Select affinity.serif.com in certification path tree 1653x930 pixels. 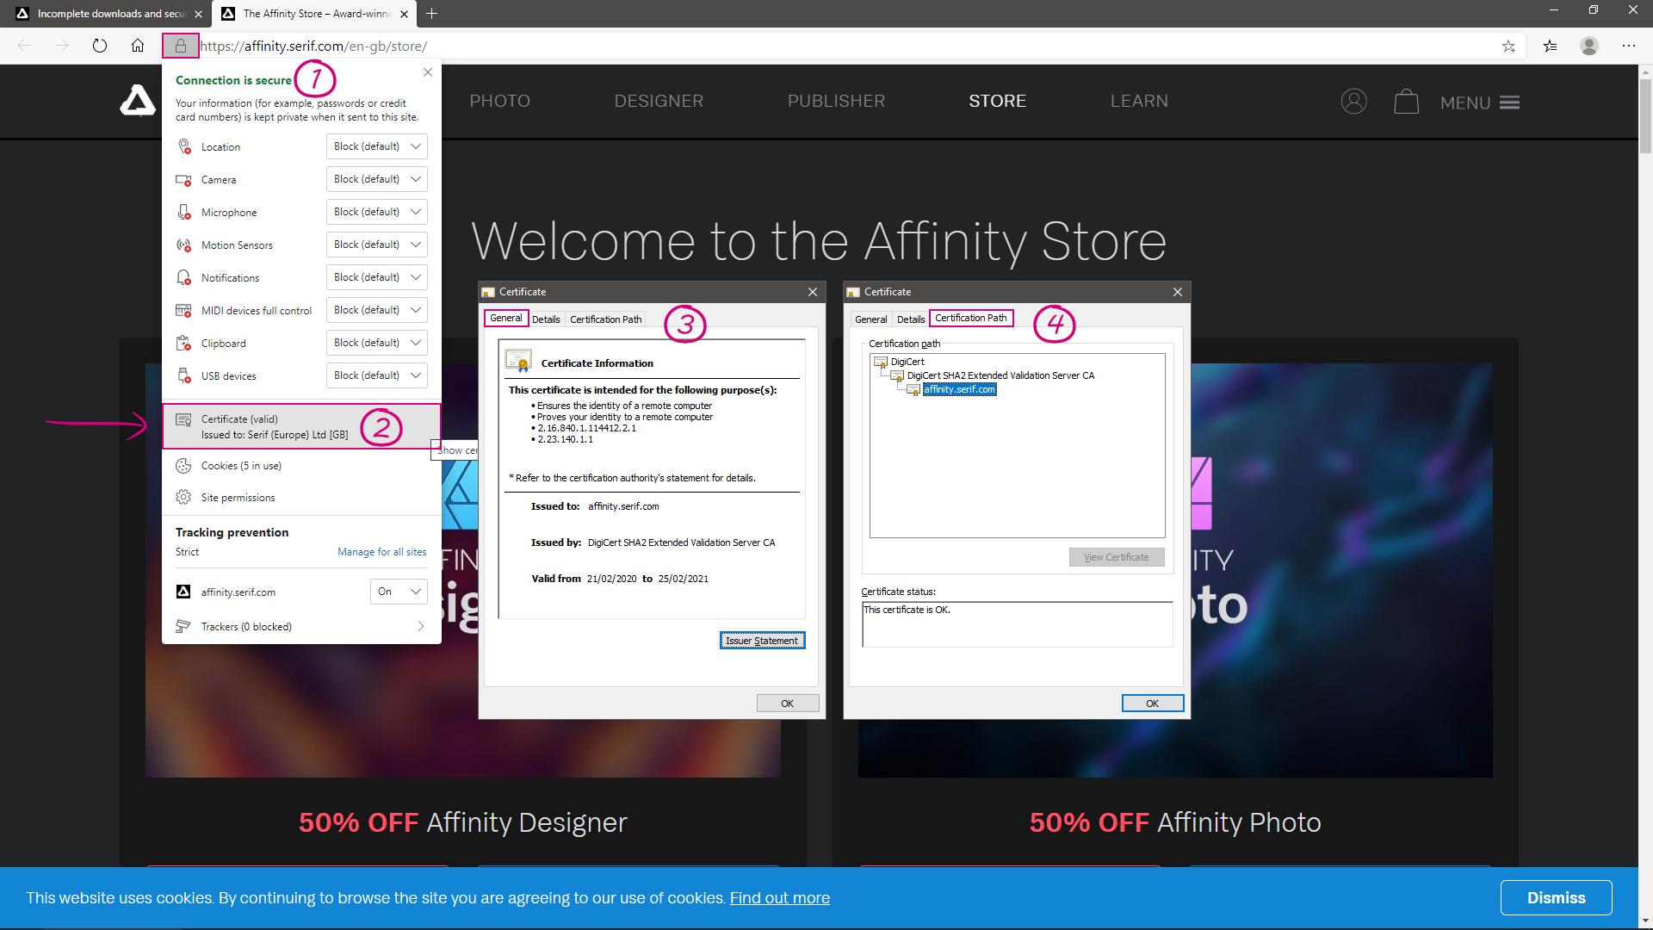point(960,389)
